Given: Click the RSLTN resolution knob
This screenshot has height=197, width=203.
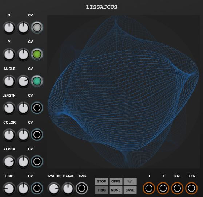Looking at the screenshot, I should 54,189.
